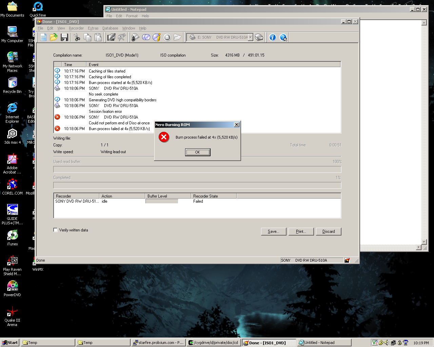Click the Disc Info icon
434x347 pixels.
(x=157, y=37)
